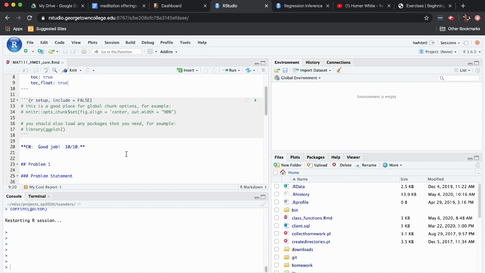The width and height of the screenshot is (485, 273).
Task: Click the new file icon in RStudio toolbar
Action: (26, 52)
